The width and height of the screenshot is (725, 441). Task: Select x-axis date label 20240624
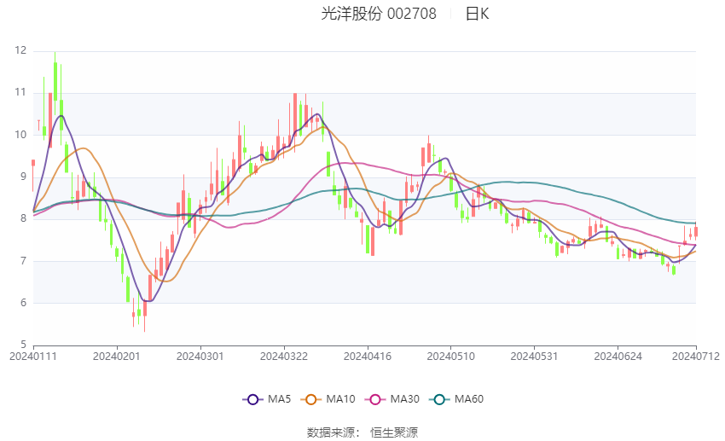[x=618, y=357]
